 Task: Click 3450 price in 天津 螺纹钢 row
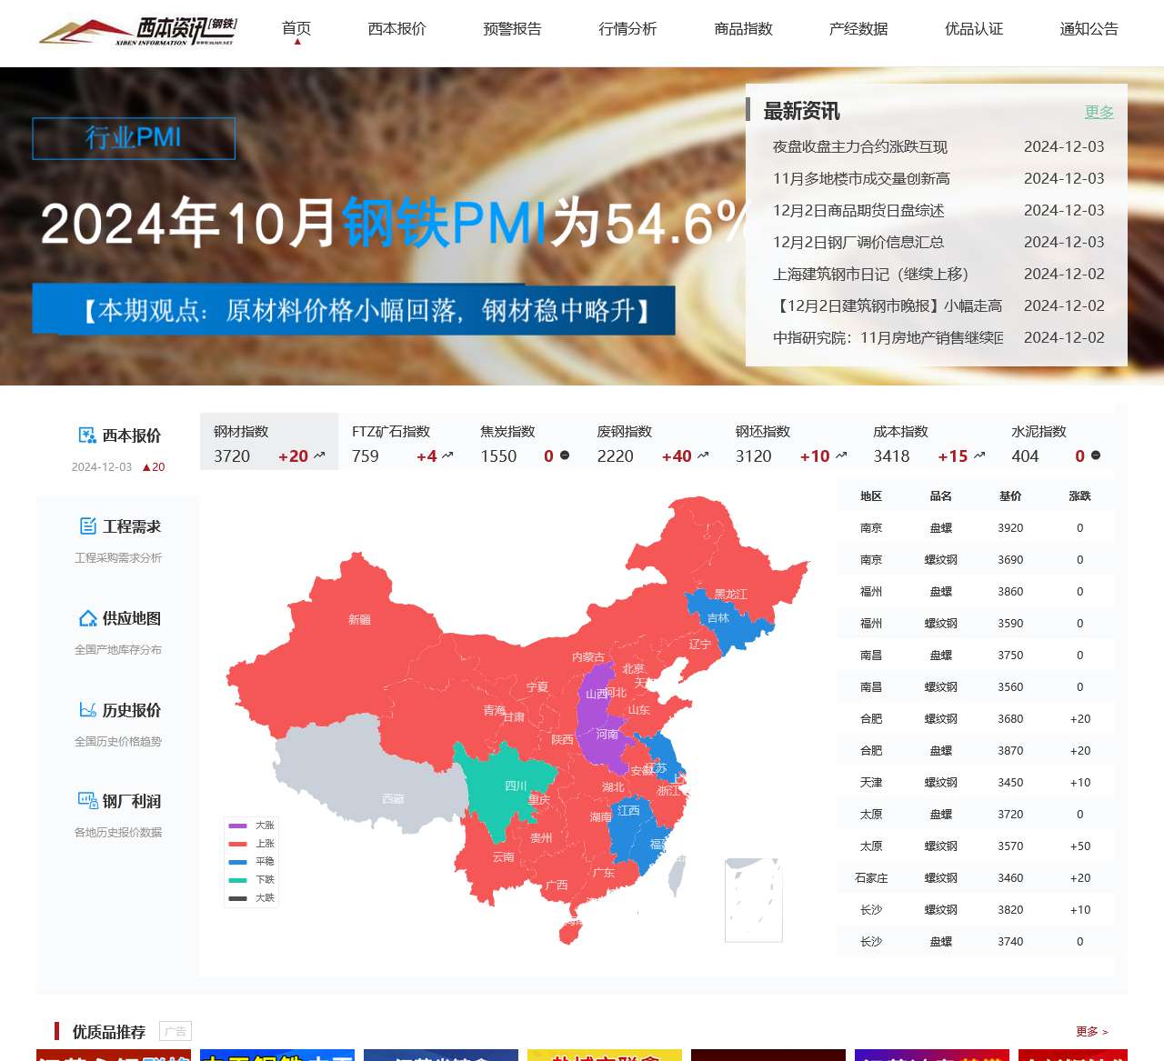(1010, 783)
